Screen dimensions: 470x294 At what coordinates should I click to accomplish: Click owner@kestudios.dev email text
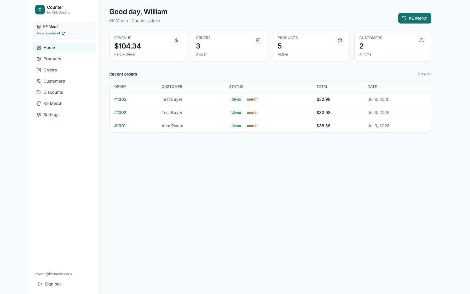pos(54,274)
